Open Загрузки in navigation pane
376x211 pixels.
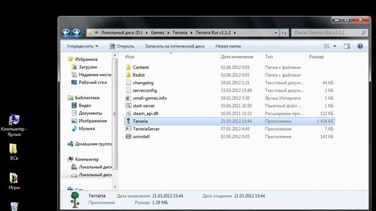click(88, 67)
